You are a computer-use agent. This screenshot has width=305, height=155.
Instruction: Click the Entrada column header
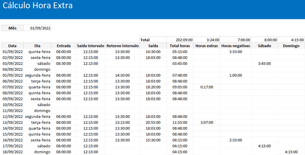click(64, 46)
